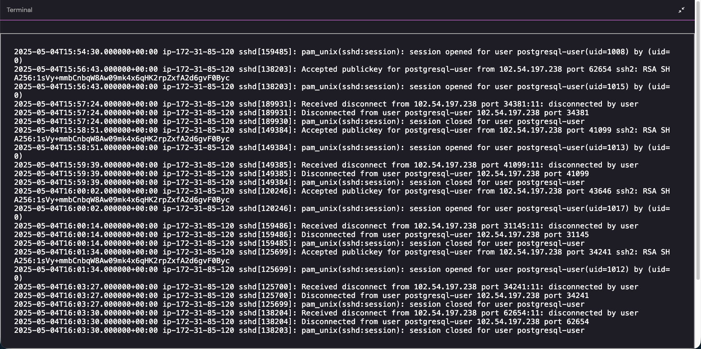Click session closed line from sshd[189930]
This screenshot has width=701, height=349.
pos(299,122)
